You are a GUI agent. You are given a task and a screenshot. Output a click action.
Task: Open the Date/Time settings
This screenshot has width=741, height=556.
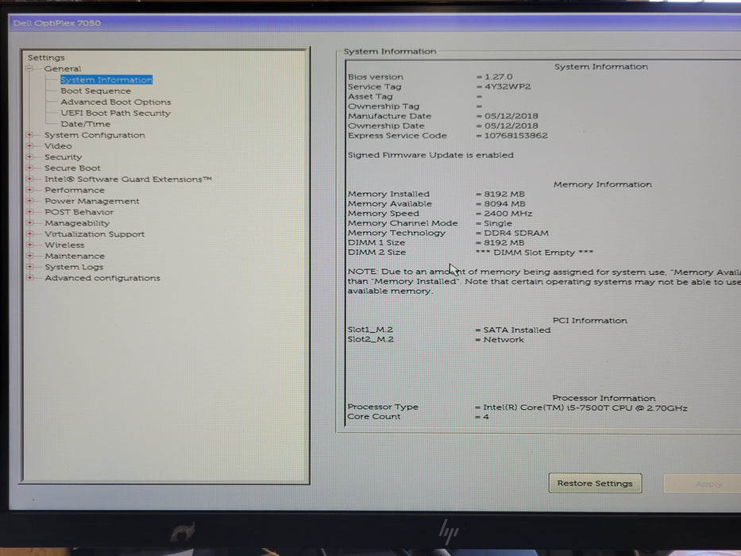pyautogui.click(x=86, y=124)
